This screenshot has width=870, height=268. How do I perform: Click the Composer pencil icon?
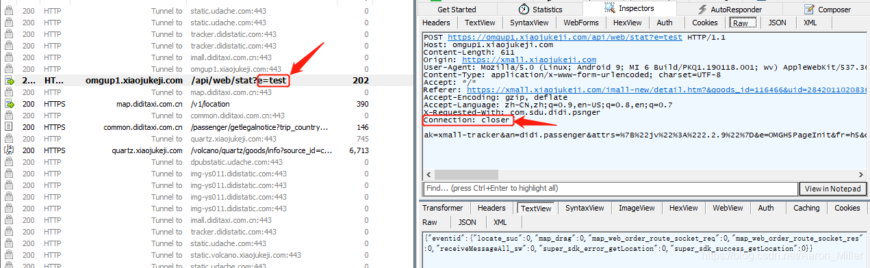(809, 10)
